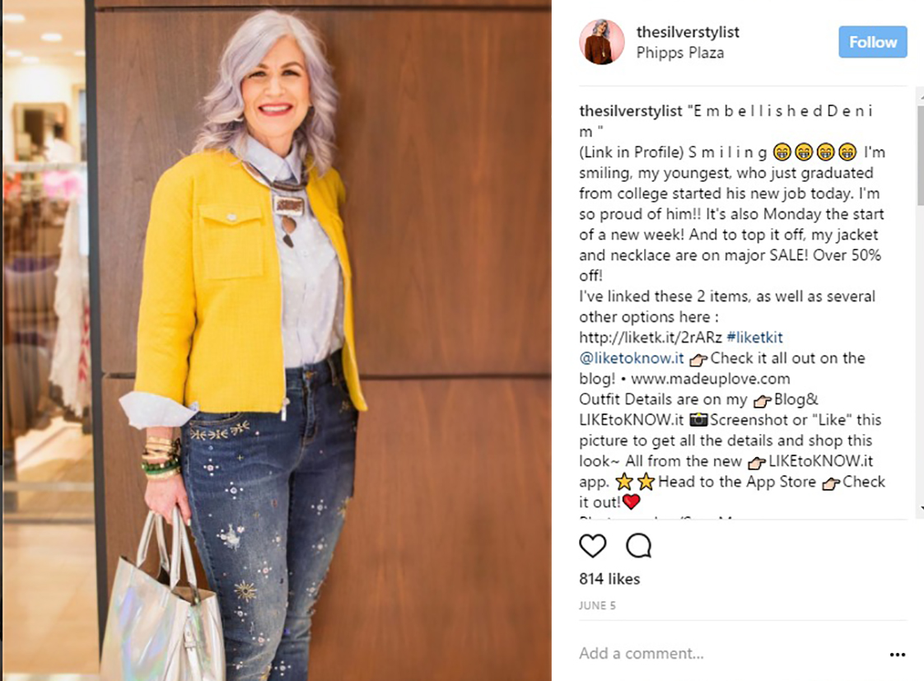
Task: View the 814 likes list
Action: click(x=609, y=579)
